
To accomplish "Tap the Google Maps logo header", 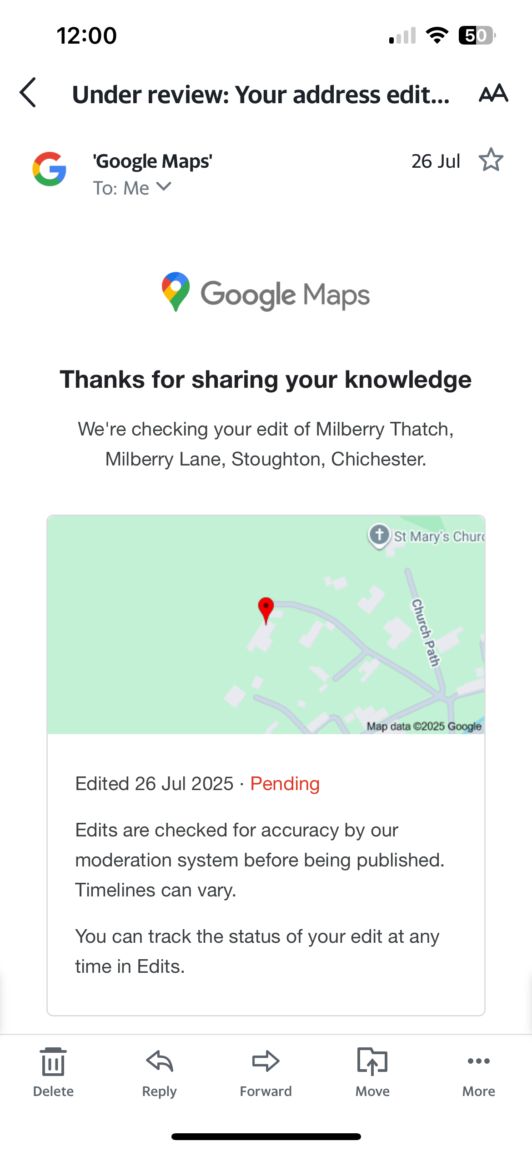I will 266,293.
